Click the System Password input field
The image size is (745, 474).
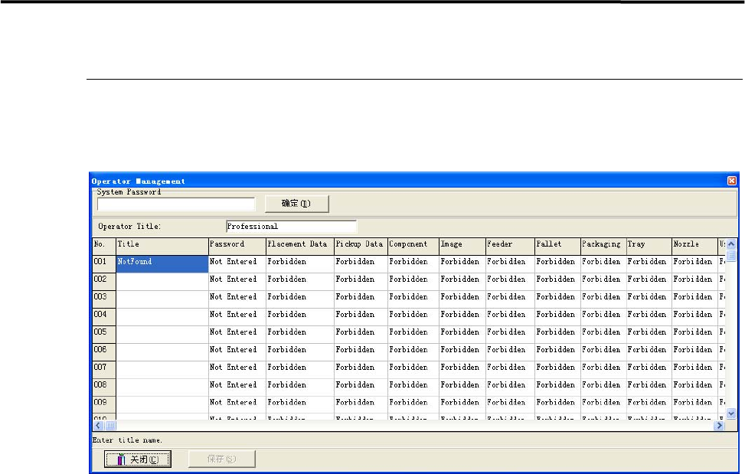[x=176, y=204]
